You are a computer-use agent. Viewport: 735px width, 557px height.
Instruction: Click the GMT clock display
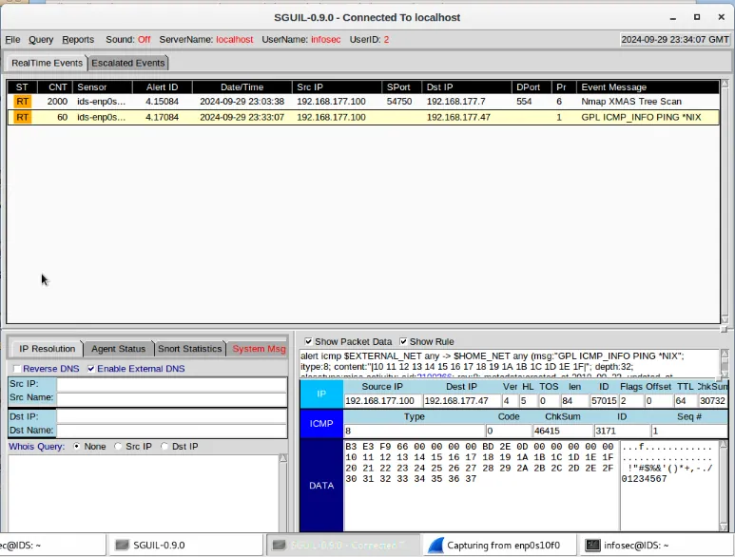tap(675, 39)
